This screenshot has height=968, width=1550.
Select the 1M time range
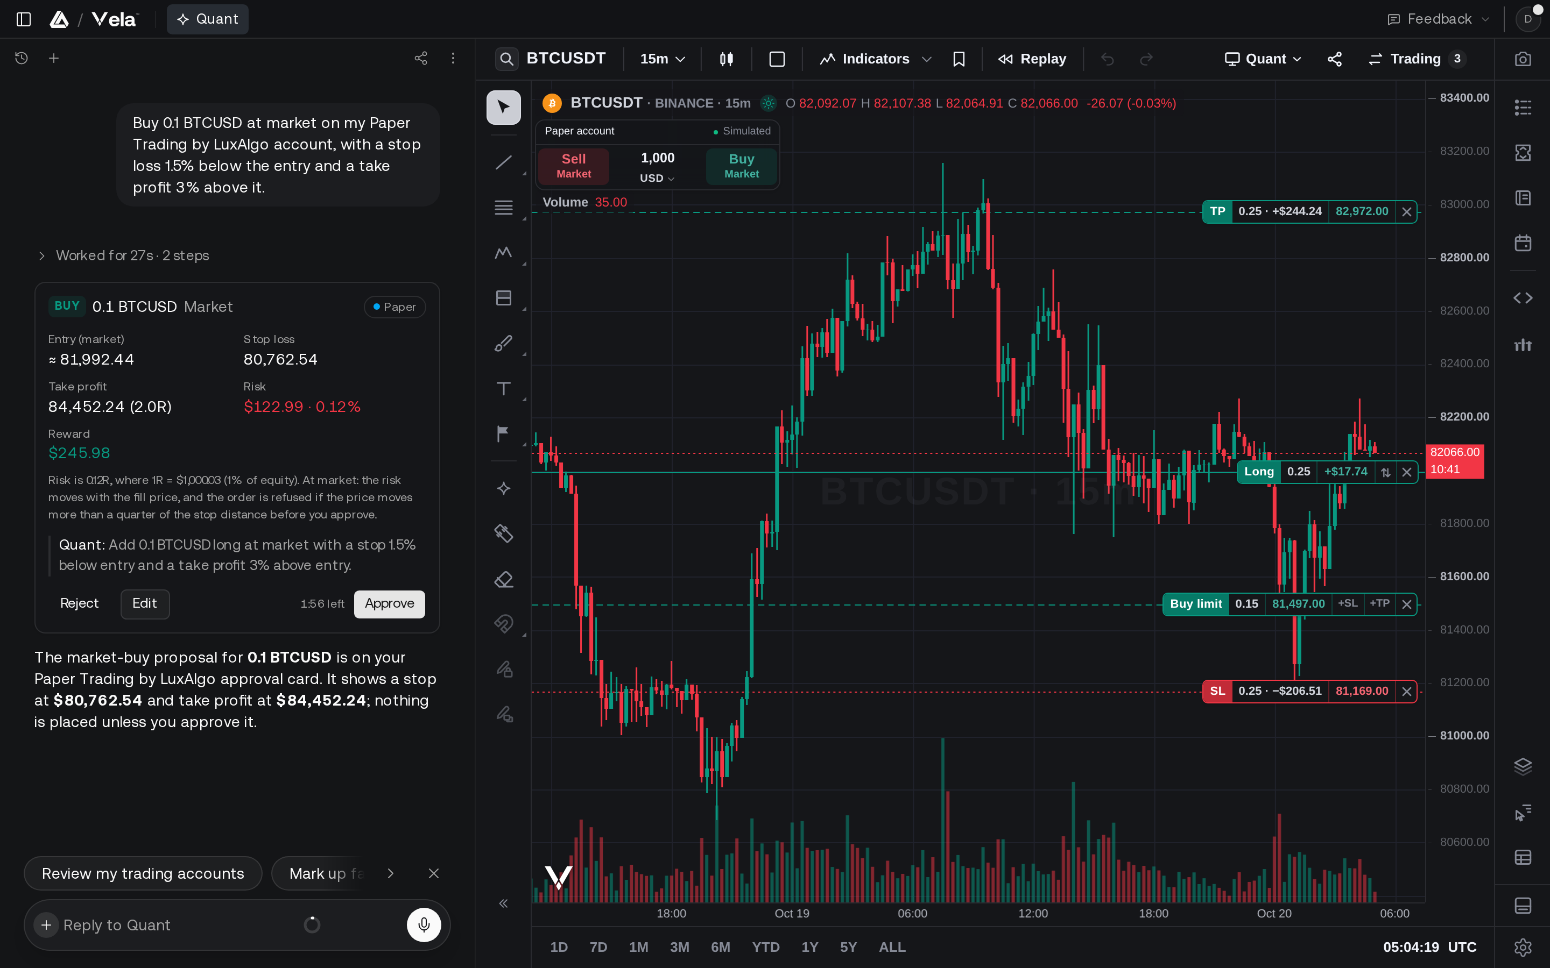pos(639,947)
